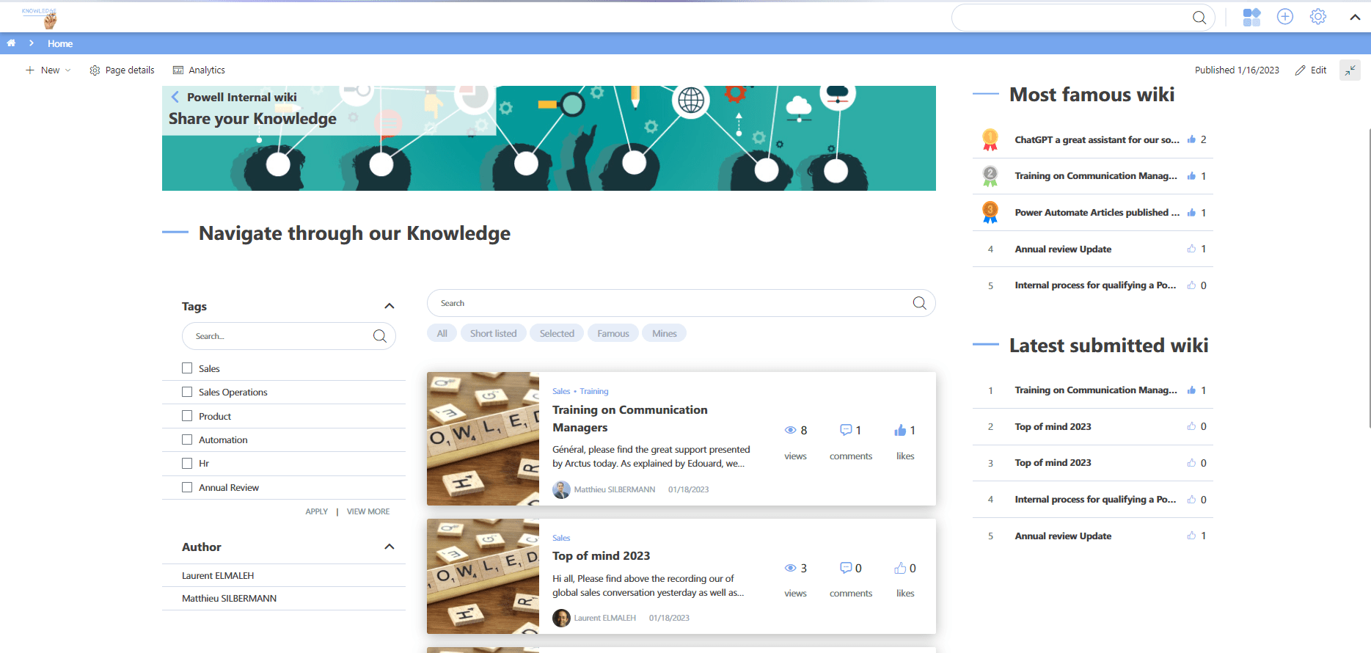
Task: Collapse the Tags filter section
Action: pyautogui.click(x=390, y=306)
